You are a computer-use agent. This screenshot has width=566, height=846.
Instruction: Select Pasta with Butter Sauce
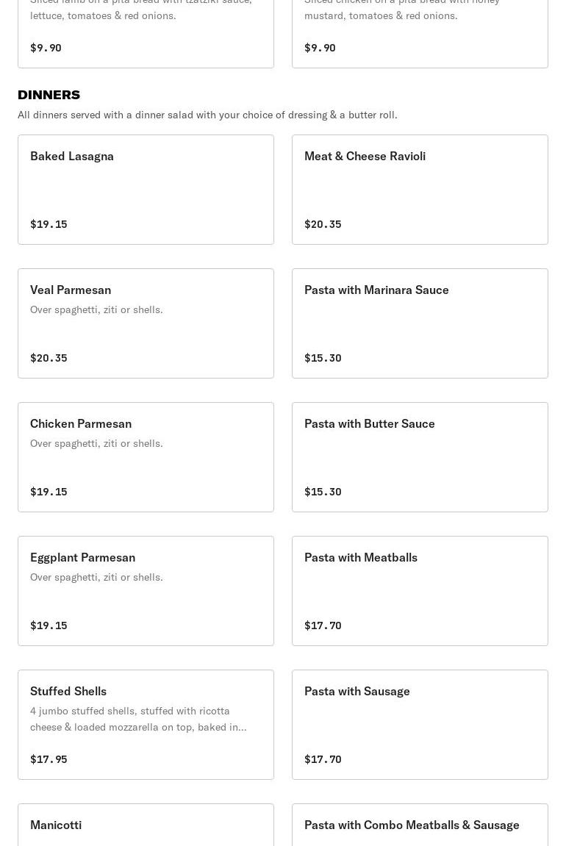[x=420, y=456]
